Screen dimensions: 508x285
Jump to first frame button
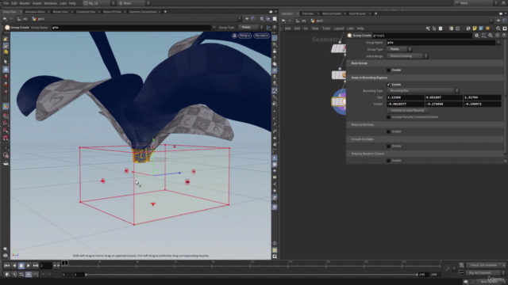click(7, 266)
